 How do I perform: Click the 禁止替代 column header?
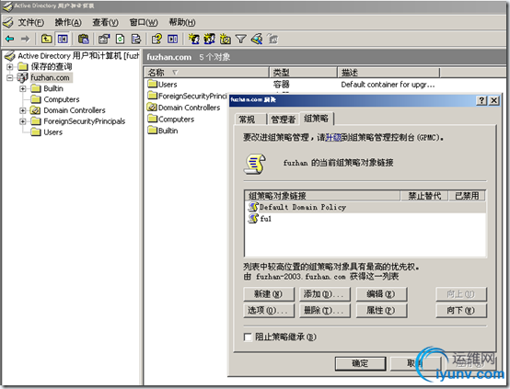pyautogui.click(x=424, y=196)
